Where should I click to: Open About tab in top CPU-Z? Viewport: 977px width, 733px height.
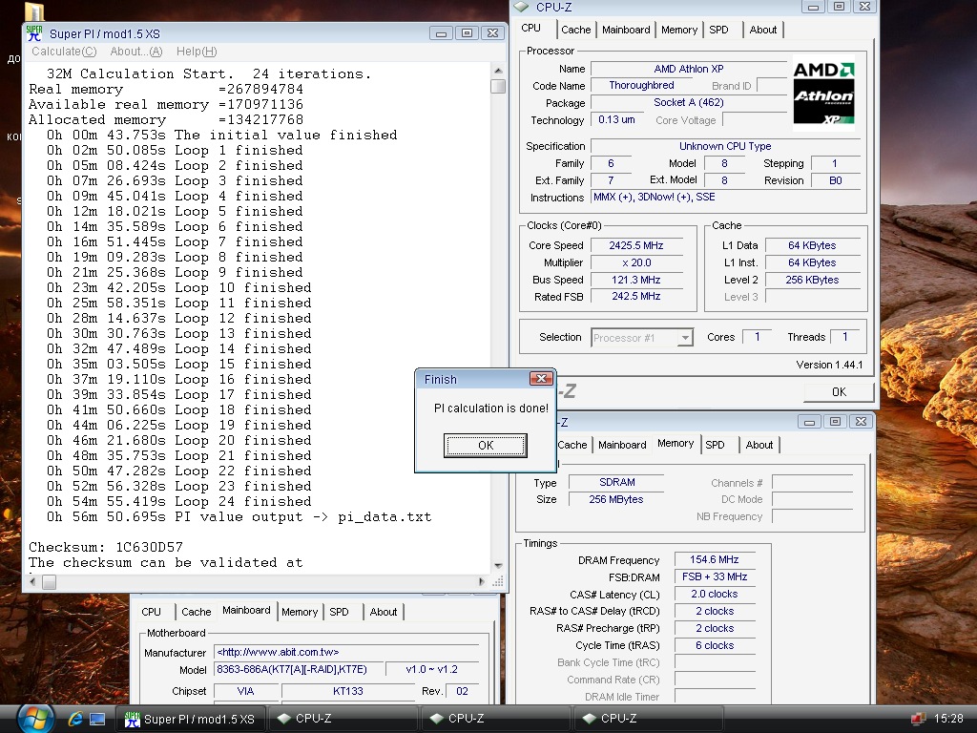point(762,30)
